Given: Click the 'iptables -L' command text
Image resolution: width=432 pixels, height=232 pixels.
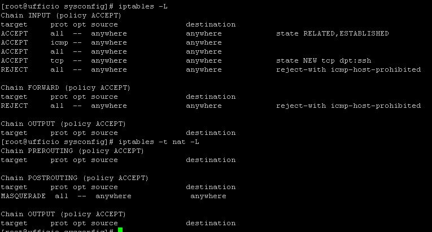Looking at the screenshot, I should pos(143,6).
